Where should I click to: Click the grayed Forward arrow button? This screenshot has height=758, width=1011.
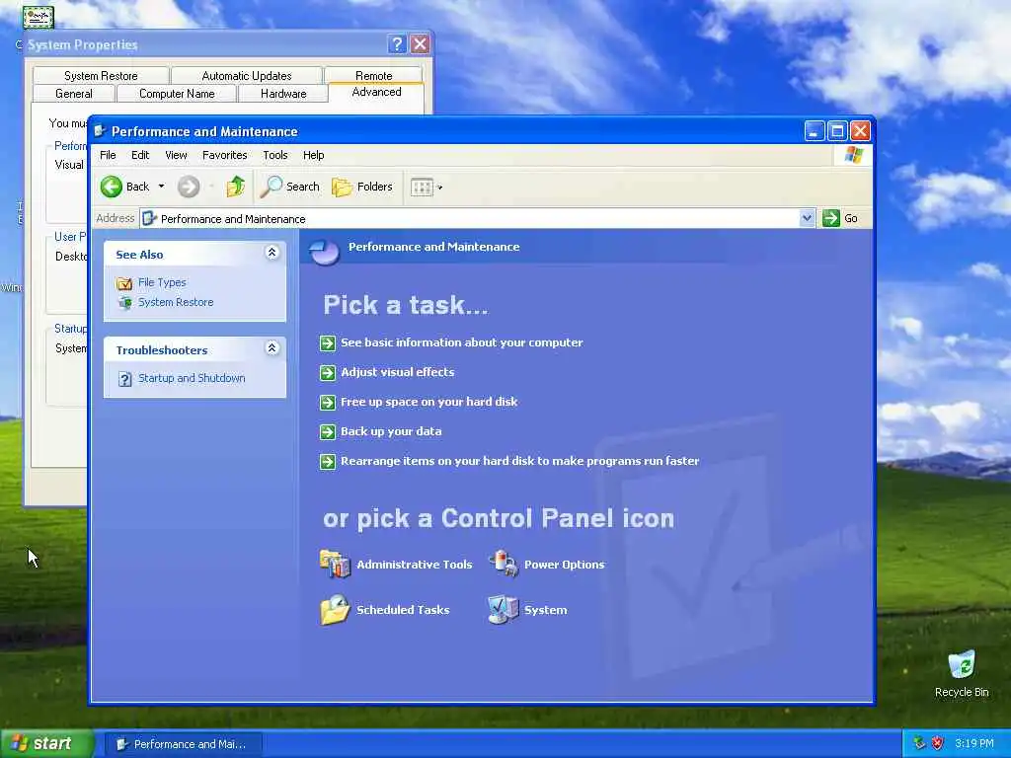(189, 187)
